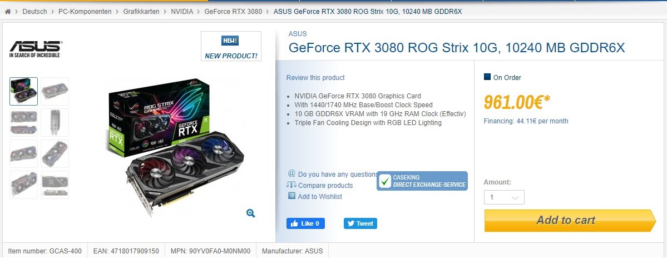The image size is (667, 259).
Task: Click the Facebook Like button
Action: coord(305,223)
